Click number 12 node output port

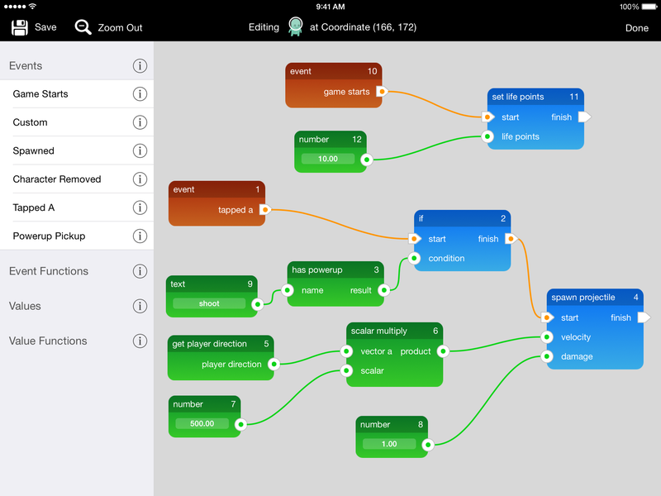coord(367,160)
